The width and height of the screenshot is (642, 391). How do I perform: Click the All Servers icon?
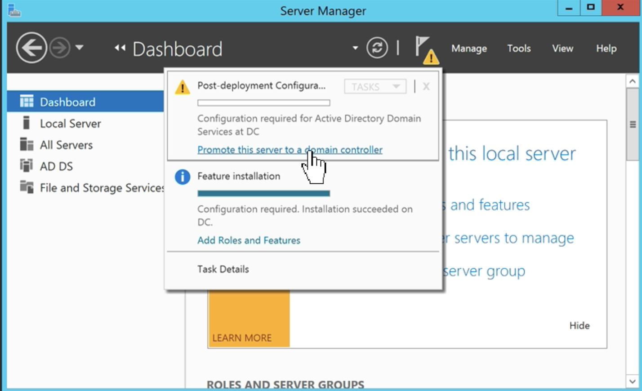(x=27, y=144)
